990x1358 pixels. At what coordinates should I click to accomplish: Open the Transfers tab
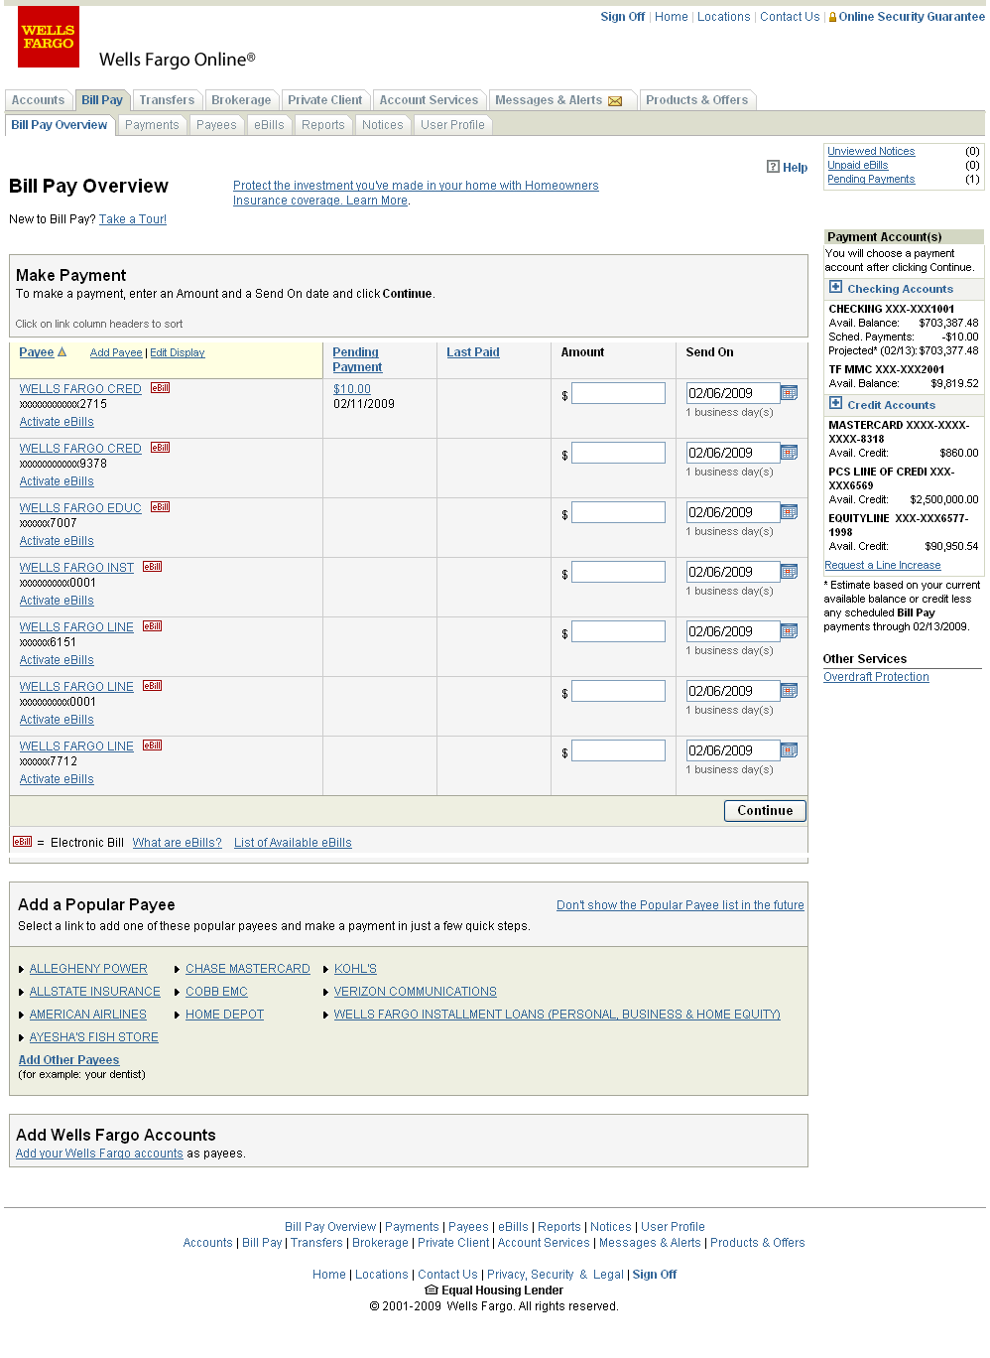click(167, 100)
